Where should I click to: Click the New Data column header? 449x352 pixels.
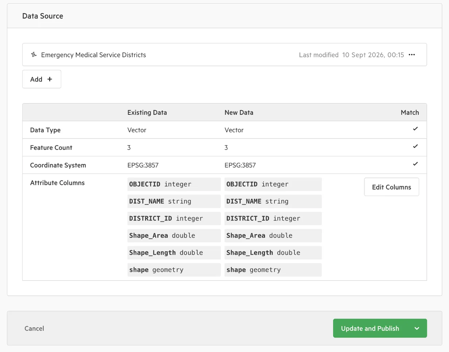pos(239,113)
